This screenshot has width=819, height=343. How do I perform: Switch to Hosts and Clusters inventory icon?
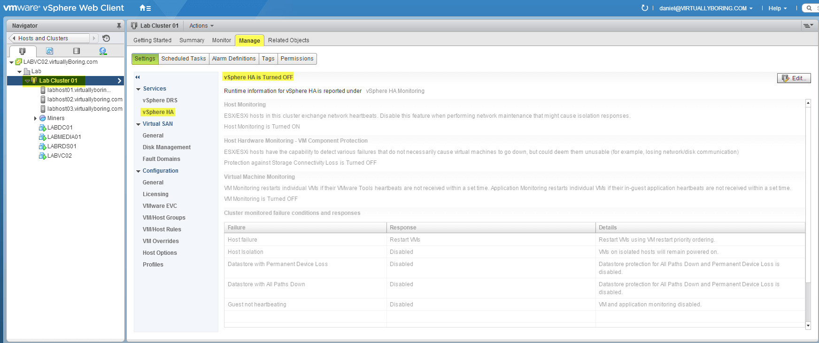click(x=22, y=51)
